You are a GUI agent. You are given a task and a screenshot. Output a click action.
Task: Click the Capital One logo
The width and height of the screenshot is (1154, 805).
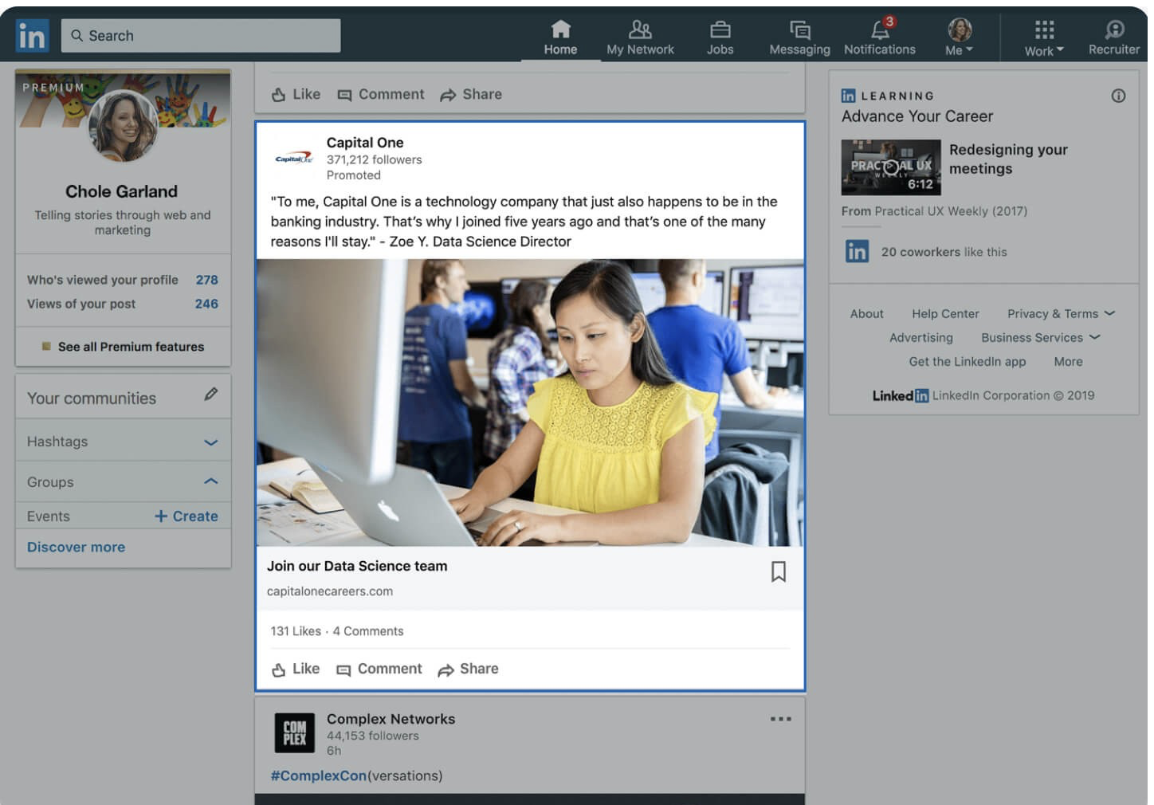pos(294,158)
